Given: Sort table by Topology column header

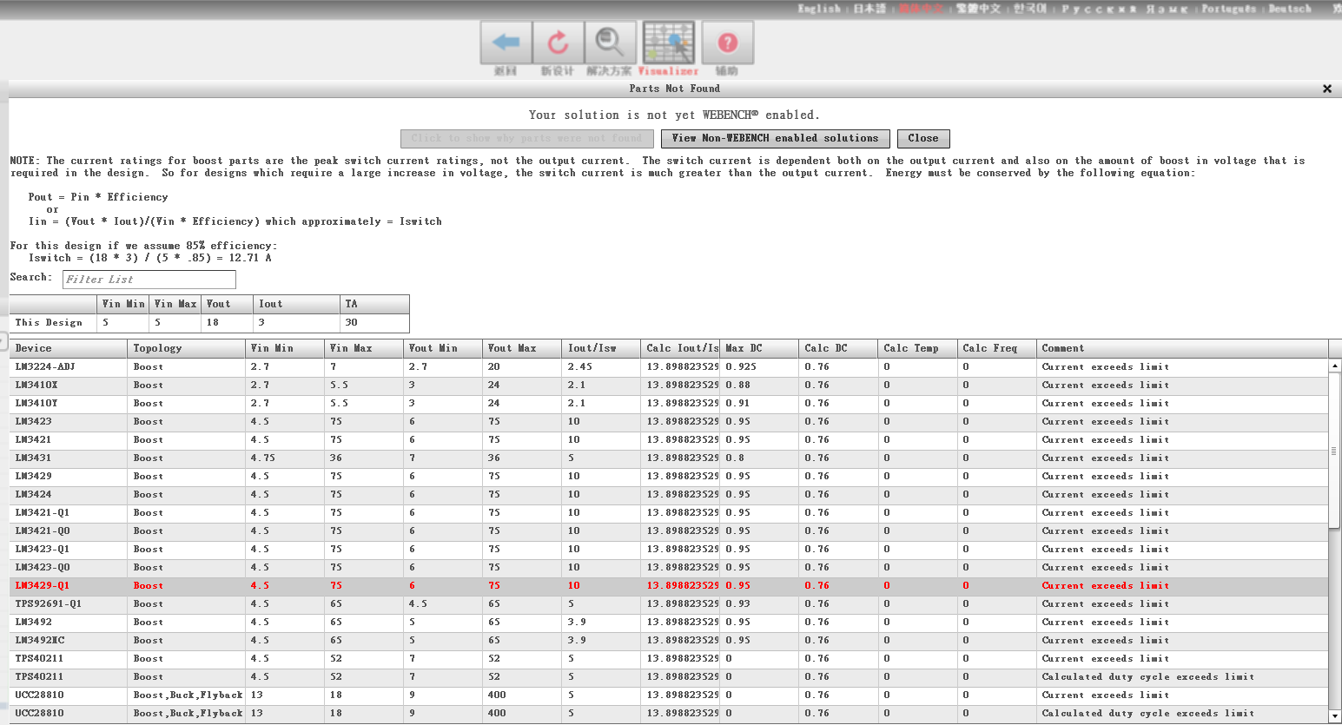Looking at the screenshot, I should click(187, 348).
